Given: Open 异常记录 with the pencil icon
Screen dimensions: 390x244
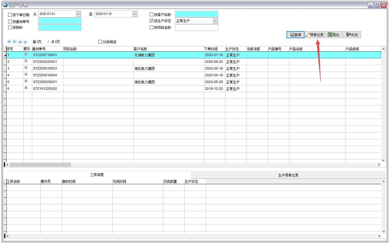Looking at the screenshot, I should click(314, 35).
